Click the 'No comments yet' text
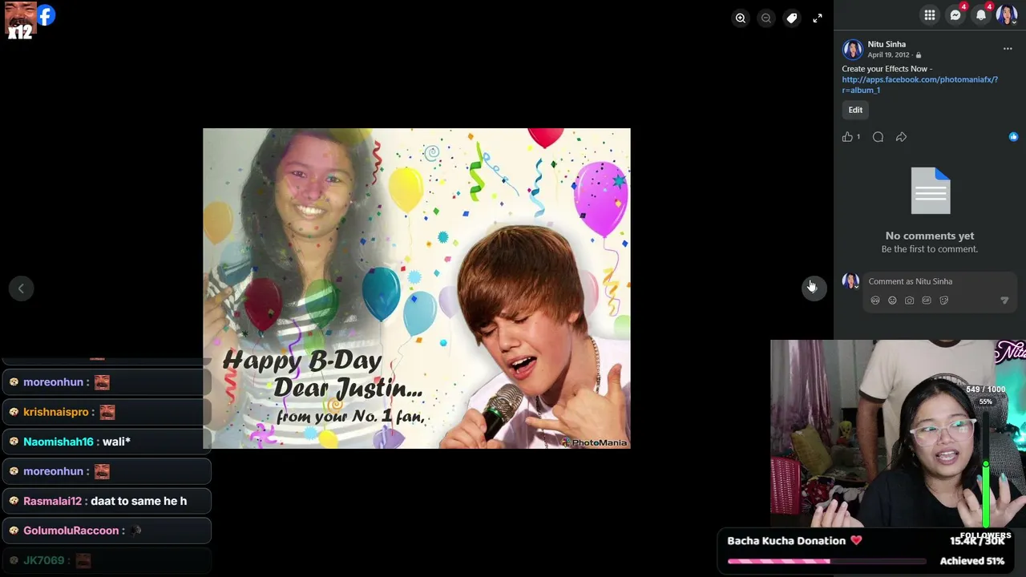The height and width of the screenshot is (577, 1026). point(930,236)
